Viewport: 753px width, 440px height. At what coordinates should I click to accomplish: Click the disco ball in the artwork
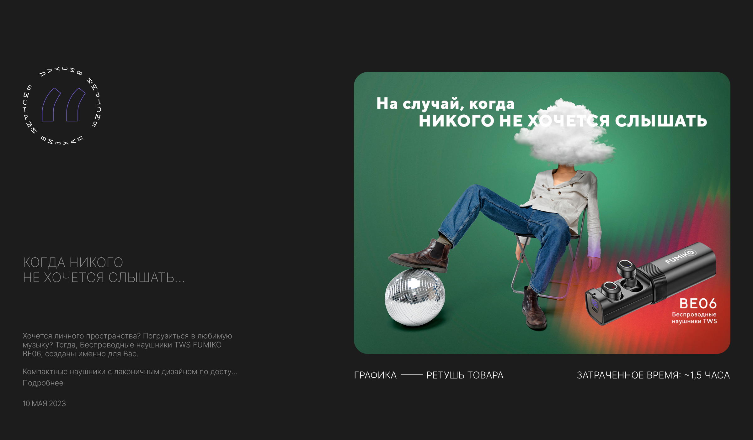point(415,298)
